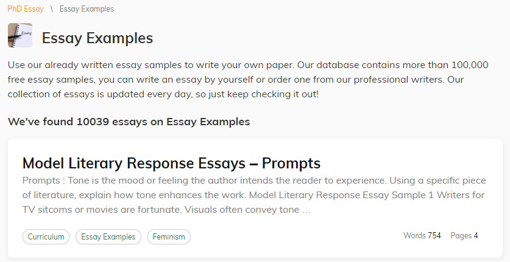The image size is (510, 262).
Task: Open the Feminism tag pill
Action: [x=169, y=236]
